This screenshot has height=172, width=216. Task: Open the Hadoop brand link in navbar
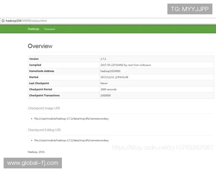(33, 29)
